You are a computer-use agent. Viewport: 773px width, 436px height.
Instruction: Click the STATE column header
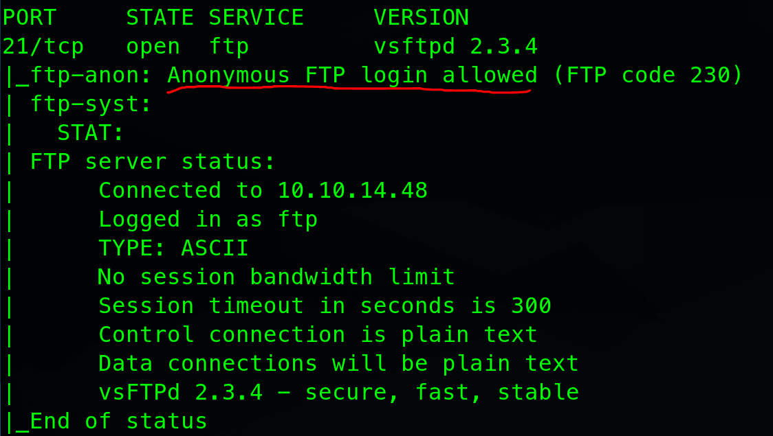(160, 17)
